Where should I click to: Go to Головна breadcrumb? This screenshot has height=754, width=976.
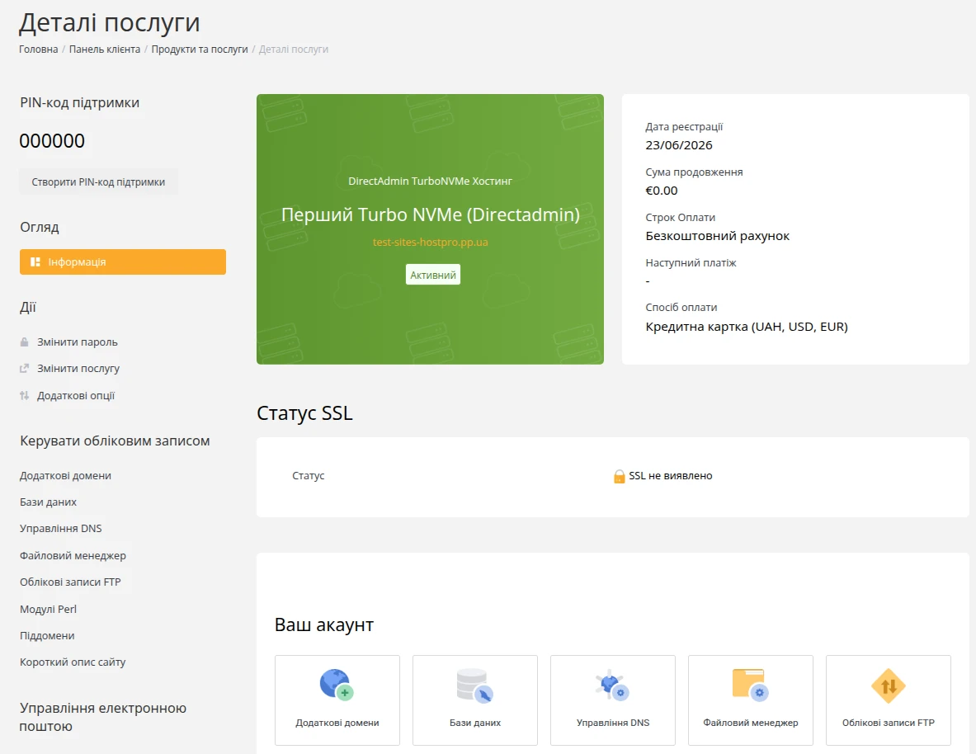click(38, 49)
